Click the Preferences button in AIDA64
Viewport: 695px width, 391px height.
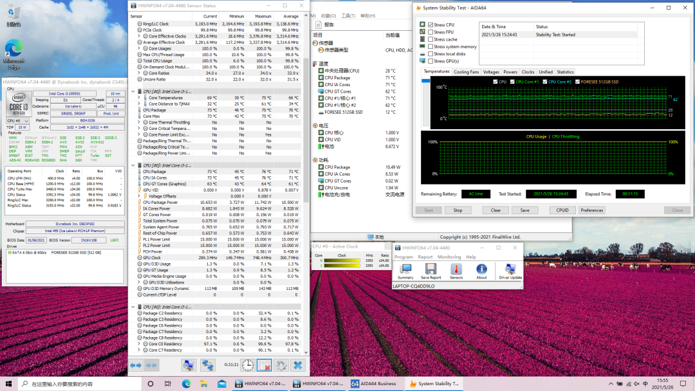click(591, 210)
